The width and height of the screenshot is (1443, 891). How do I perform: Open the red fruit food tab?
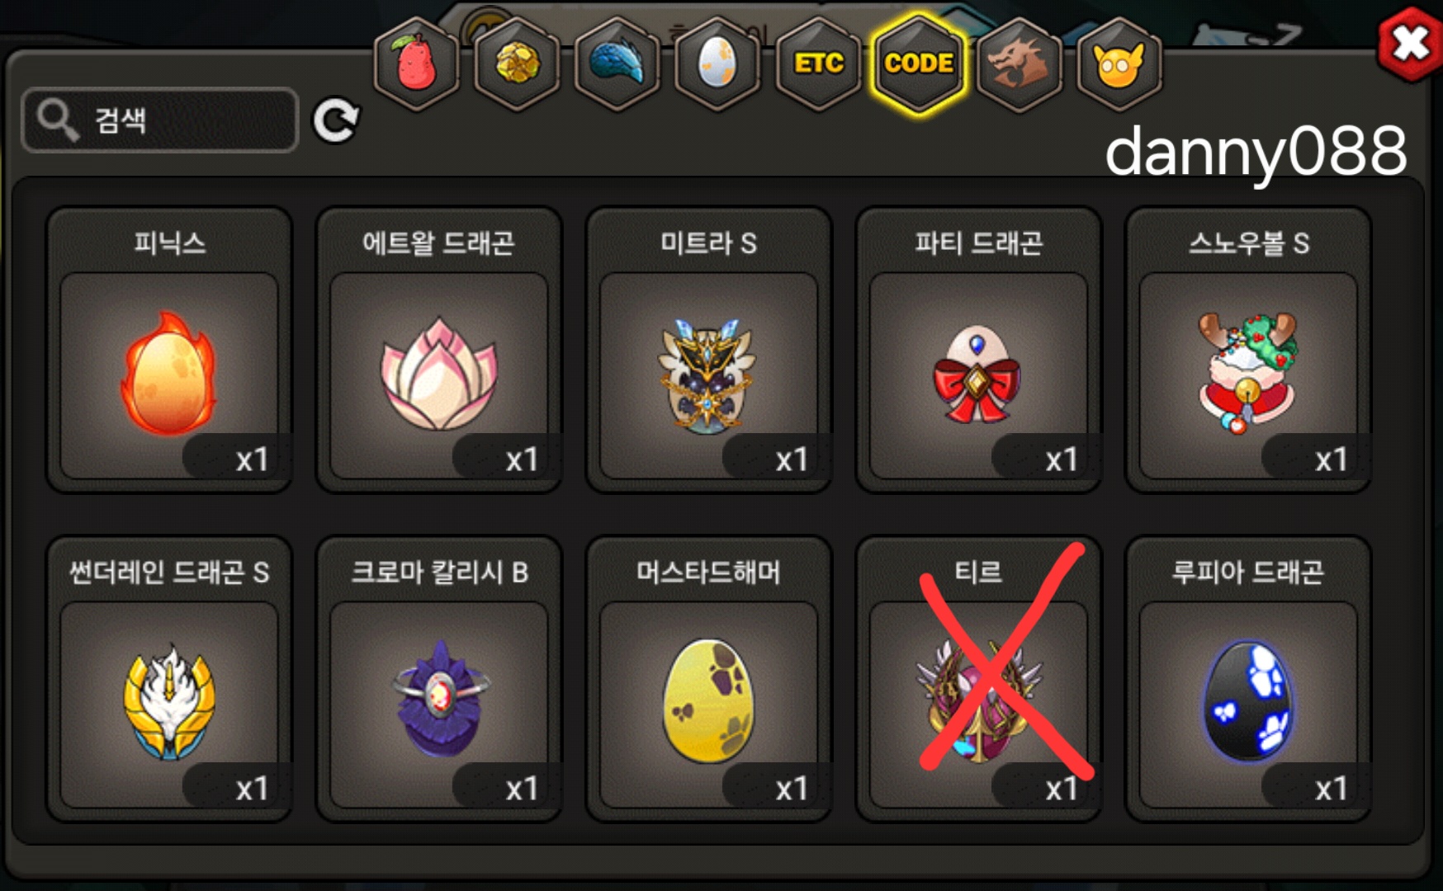(417, 64)
